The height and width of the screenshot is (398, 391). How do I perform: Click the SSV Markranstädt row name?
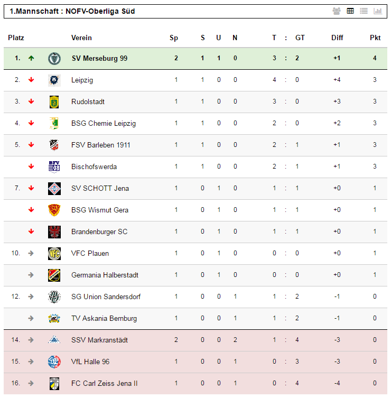[99, 340]
